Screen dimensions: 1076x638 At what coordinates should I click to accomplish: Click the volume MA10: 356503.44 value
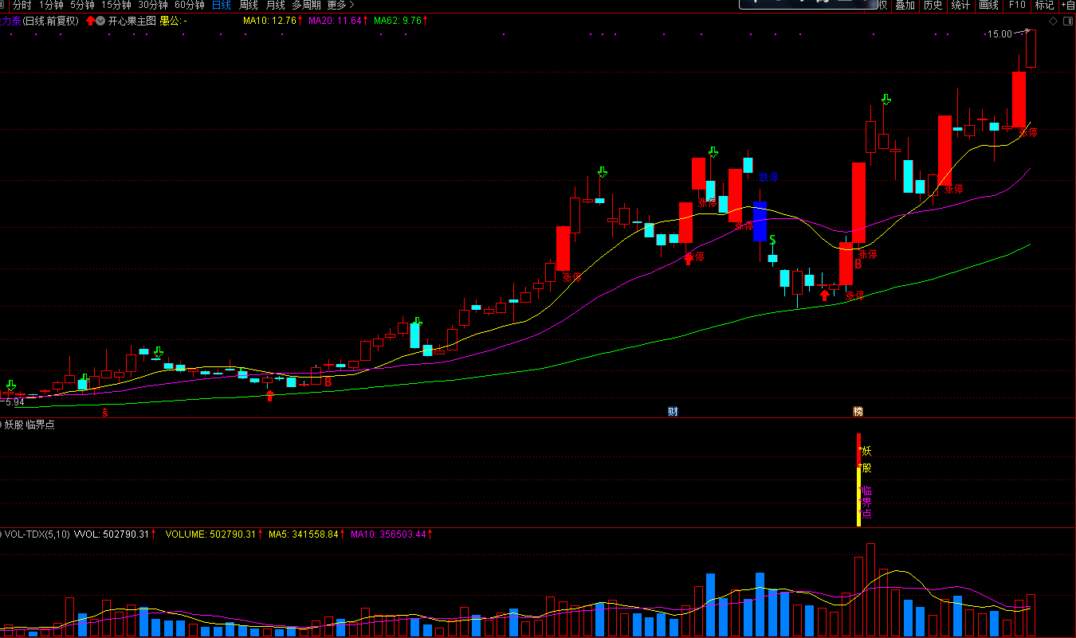(x=388, y=534)
